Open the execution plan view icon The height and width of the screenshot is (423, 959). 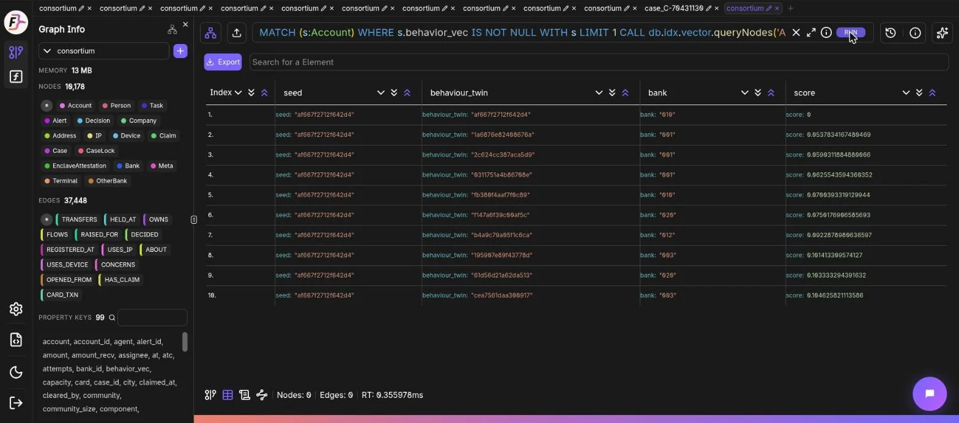point(262,395)
